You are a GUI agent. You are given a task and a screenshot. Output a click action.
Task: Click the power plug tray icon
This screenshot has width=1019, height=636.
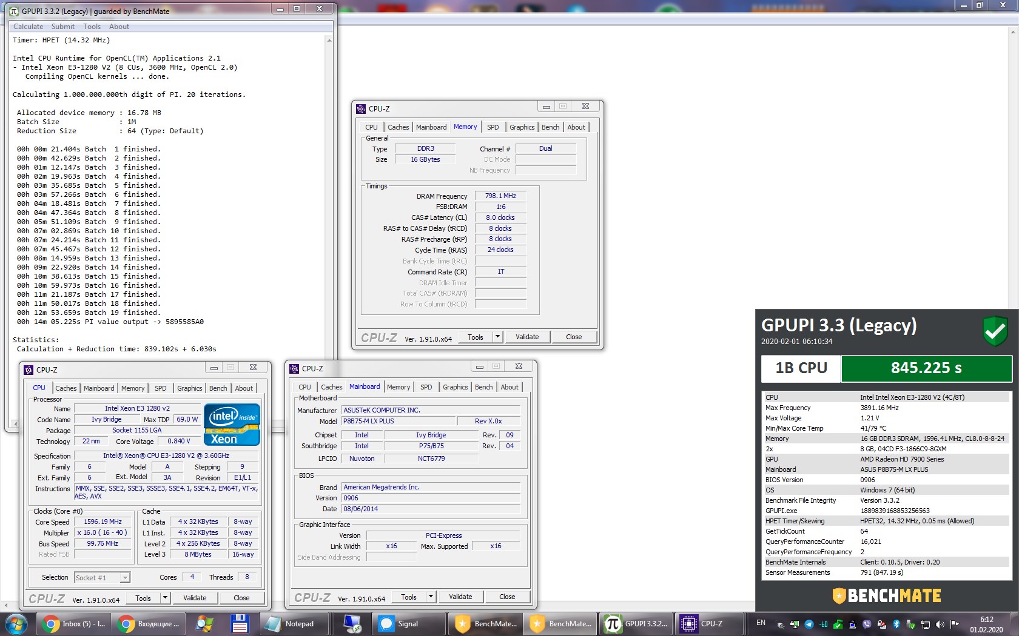tap(781, 624)
